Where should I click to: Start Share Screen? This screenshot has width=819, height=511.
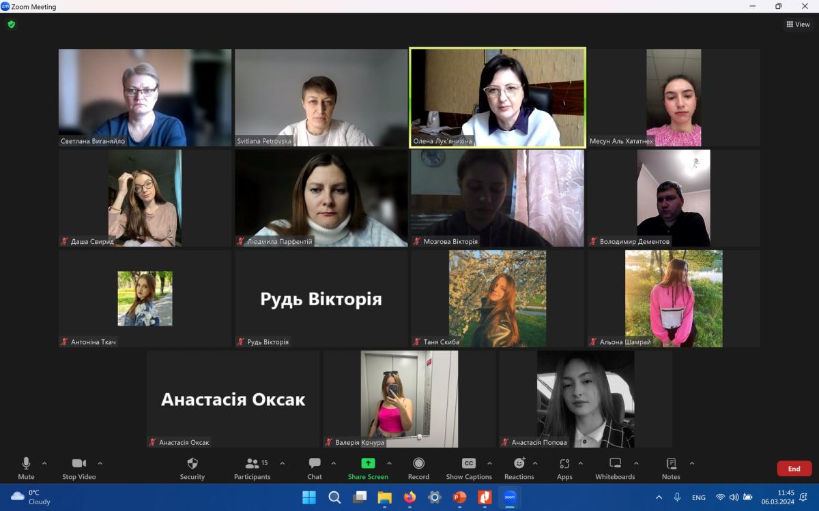(x=368, y=467)
